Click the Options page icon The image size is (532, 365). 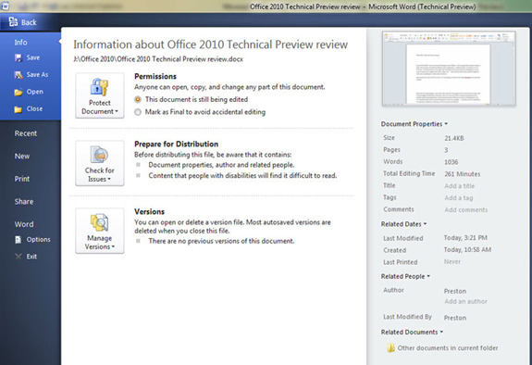19,240
